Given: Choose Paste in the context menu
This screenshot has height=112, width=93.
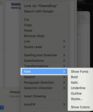Looking at the screenshot, I should pos(45,31).
